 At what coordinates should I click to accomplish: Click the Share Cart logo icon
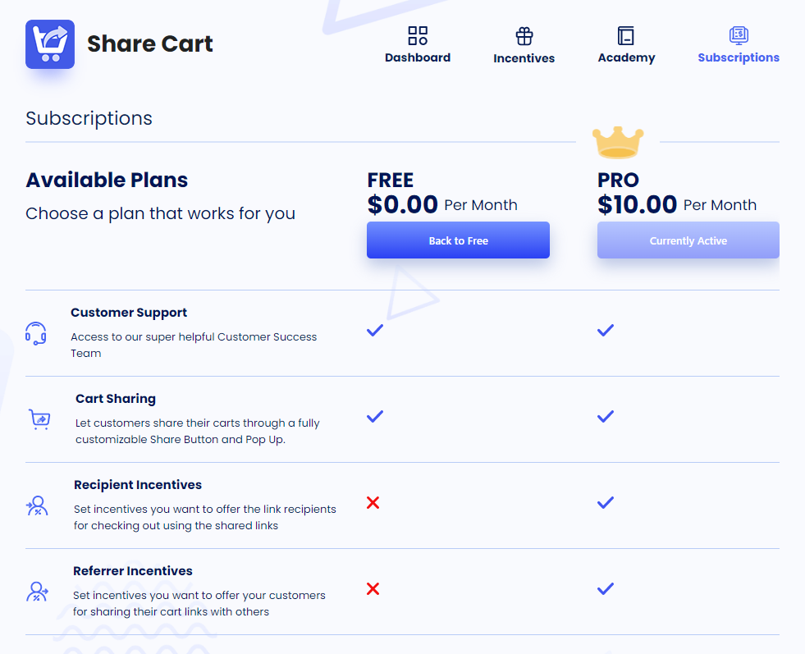point(49,43)
